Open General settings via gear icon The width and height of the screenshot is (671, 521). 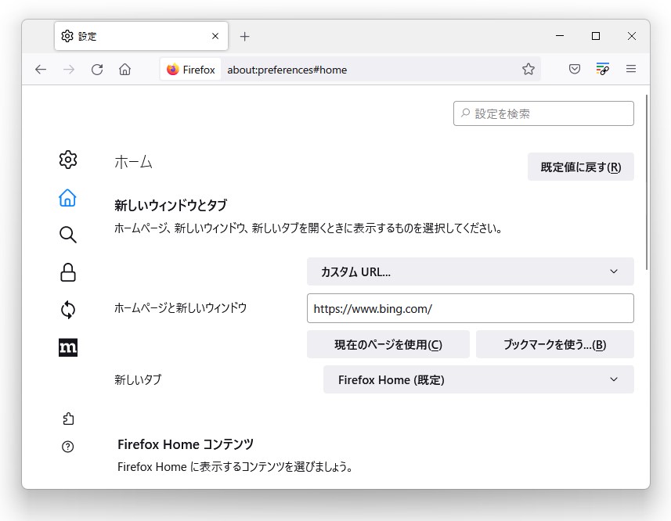point(68,160)
